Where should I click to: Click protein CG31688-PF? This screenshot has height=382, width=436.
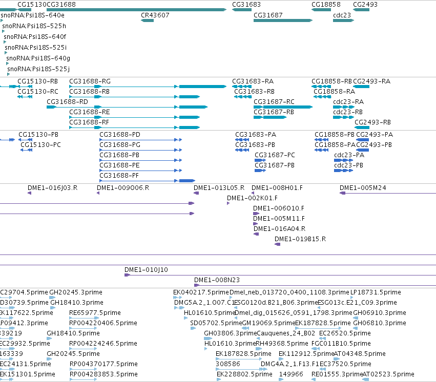click(148, 181)
